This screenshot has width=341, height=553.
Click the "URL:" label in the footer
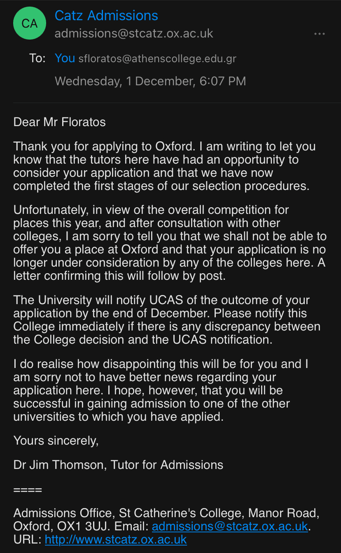[27, 539]
